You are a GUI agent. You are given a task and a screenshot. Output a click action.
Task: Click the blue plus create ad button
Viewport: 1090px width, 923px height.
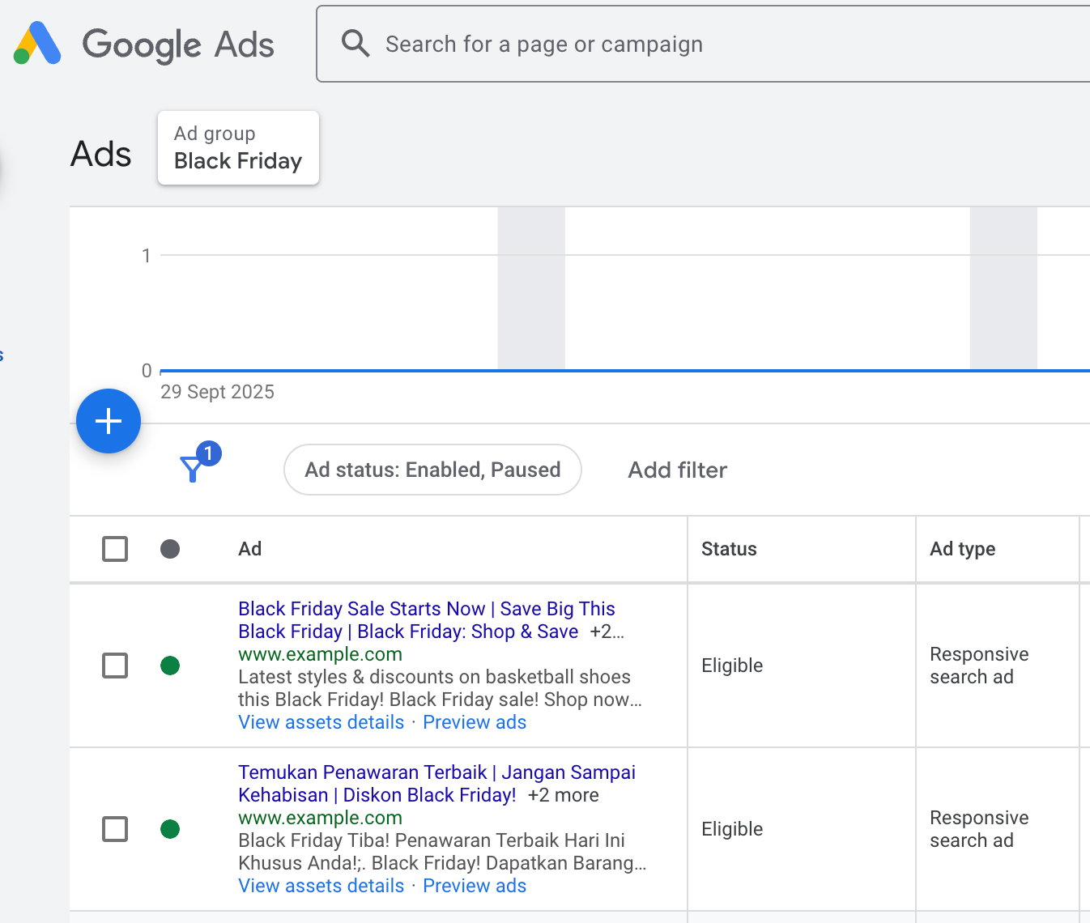[x=109, y=421]
